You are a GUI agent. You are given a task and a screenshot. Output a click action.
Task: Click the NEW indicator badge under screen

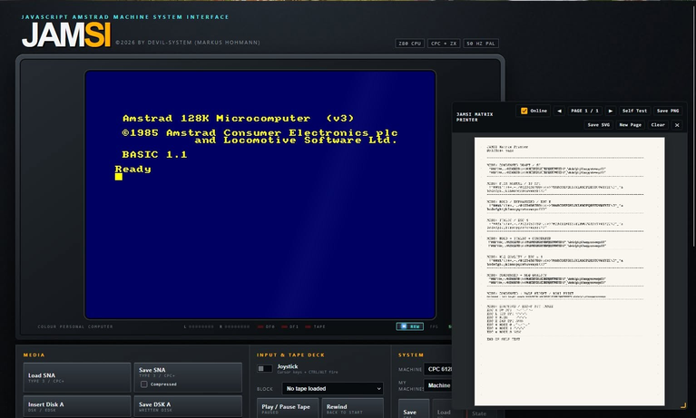coord(409,326)
